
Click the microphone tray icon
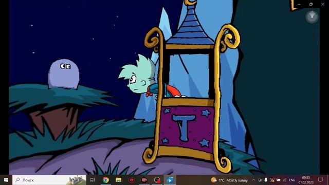[266, 180]
